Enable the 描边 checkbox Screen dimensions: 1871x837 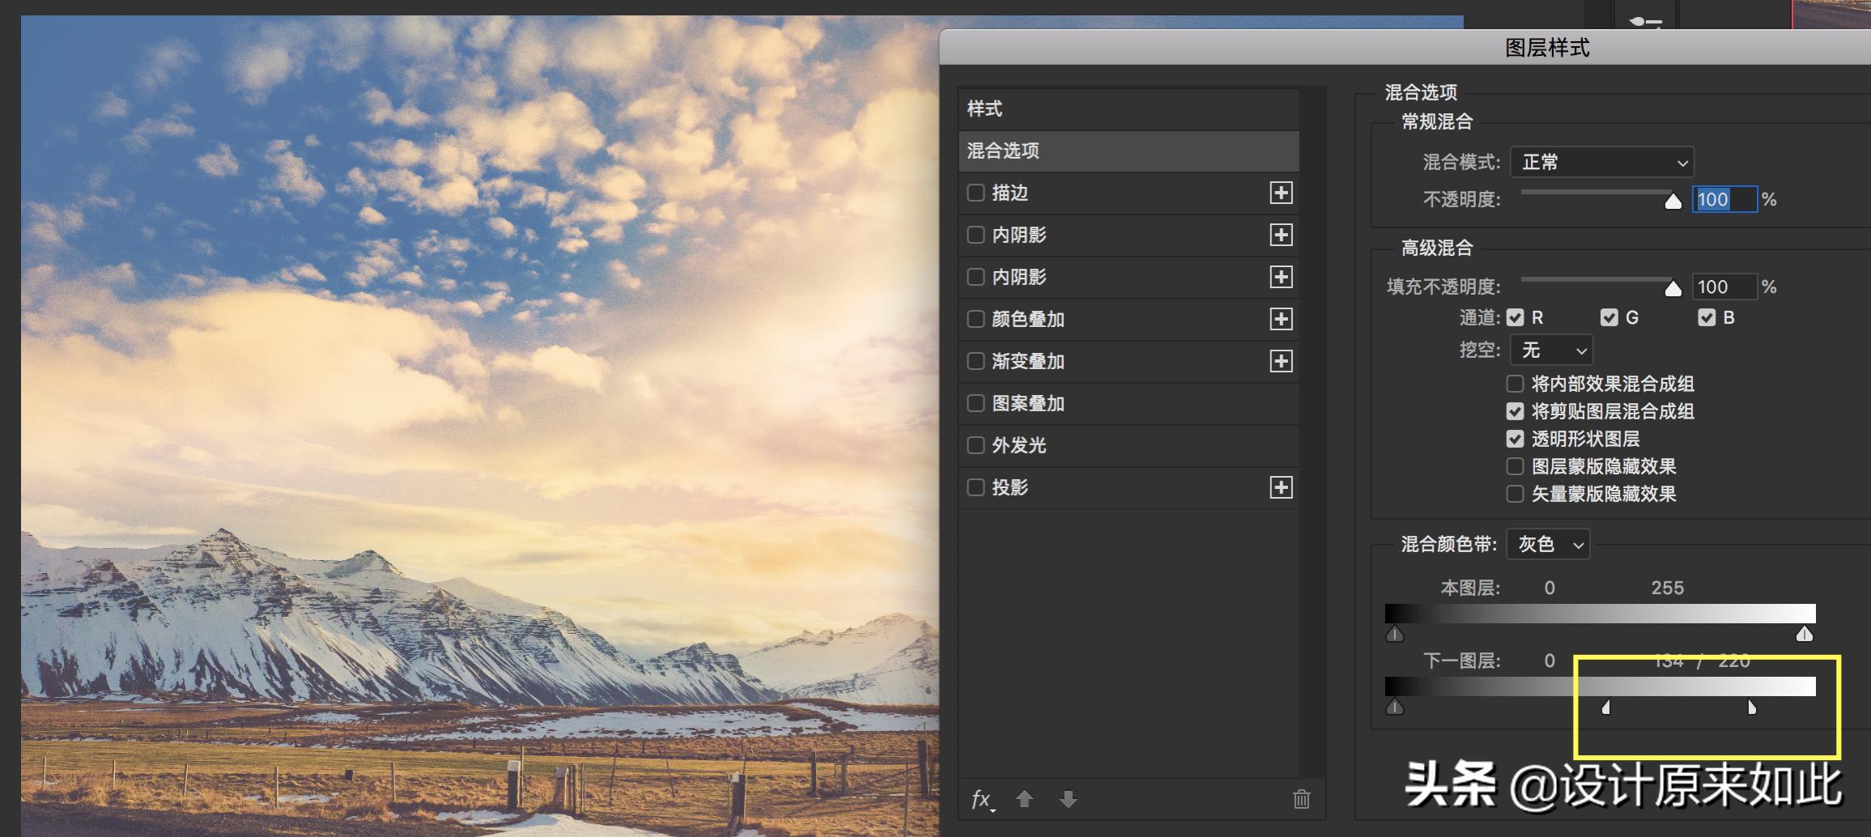(976, 193)
